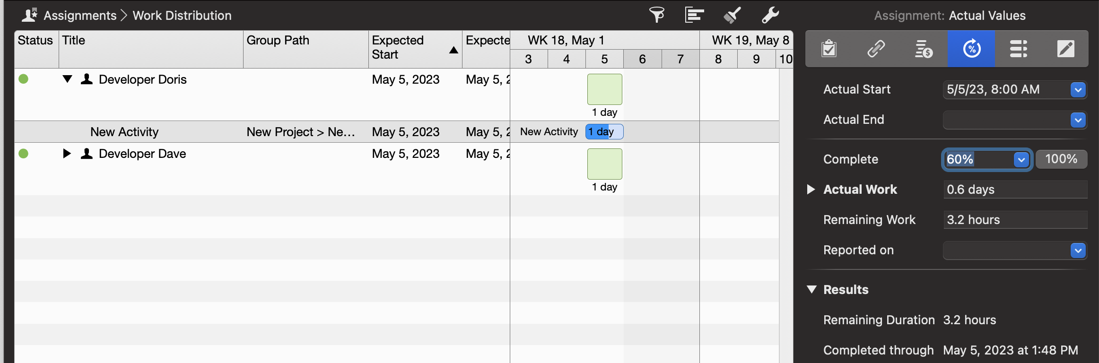
Task: Click the 100% completion button
Action: pyautogui.click(x=1061, y=159)
